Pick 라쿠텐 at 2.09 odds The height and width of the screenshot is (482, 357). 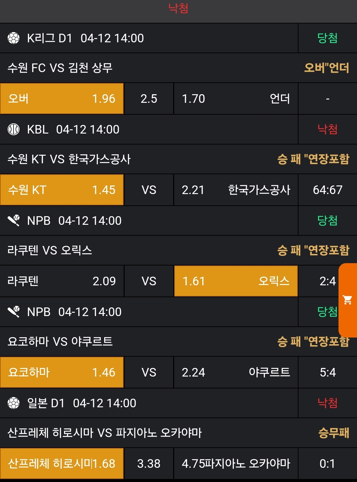[62, 281]
